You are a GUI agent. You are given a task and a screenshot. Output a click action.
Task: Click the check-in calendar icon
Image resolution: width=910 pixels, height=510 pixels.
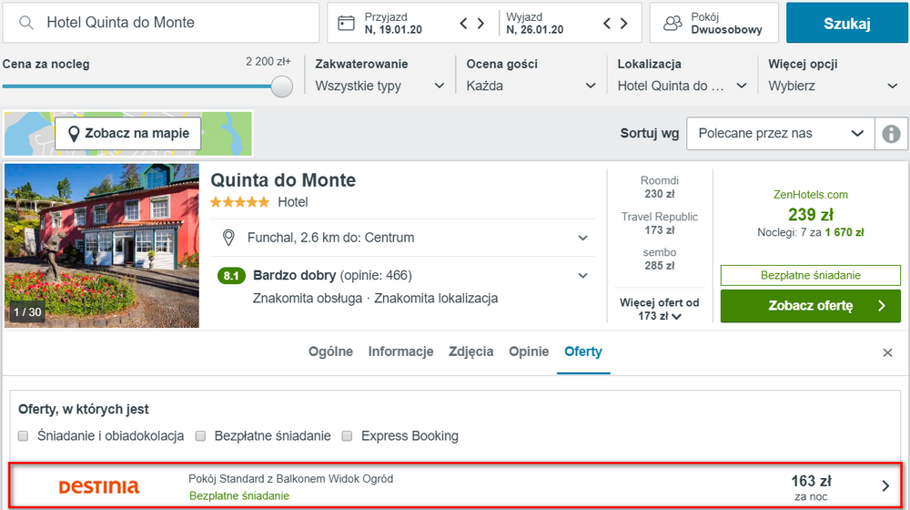(x=346, y=23)
